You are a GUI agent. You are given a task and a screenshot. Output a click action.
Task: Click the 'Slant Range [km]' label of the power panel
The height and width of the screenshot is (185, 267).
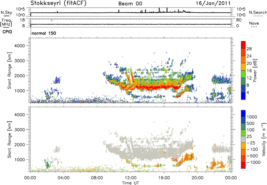9,70
